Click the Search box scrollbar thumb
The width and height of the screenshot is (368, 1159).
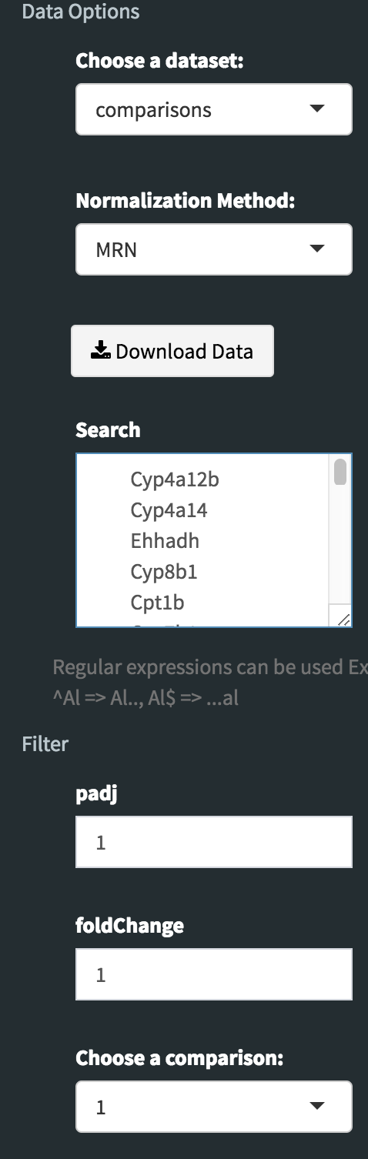[x=340, y=471]
